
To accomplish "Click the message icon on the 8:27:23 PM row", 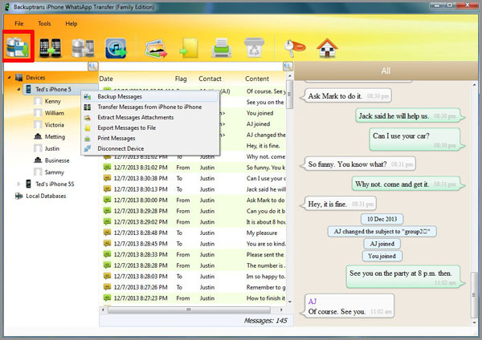I will tap(107, 297).
